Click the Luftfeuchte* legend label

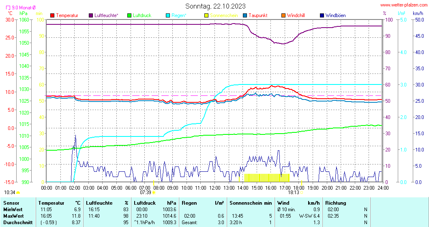point(106,15)
